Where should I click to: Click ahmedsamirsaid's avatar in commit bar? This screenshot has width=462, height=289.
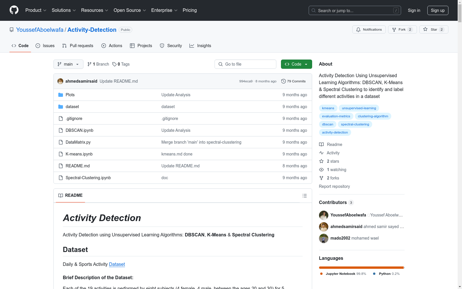(x=60, y=81)
